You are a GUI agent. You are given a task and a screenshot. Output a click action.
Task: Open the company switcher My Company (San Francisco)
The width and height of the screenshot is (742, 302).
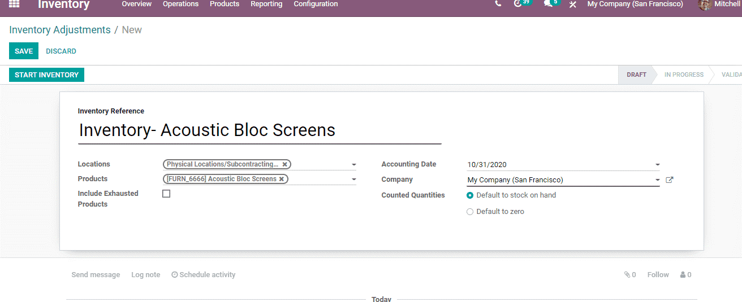coord(635,4)
